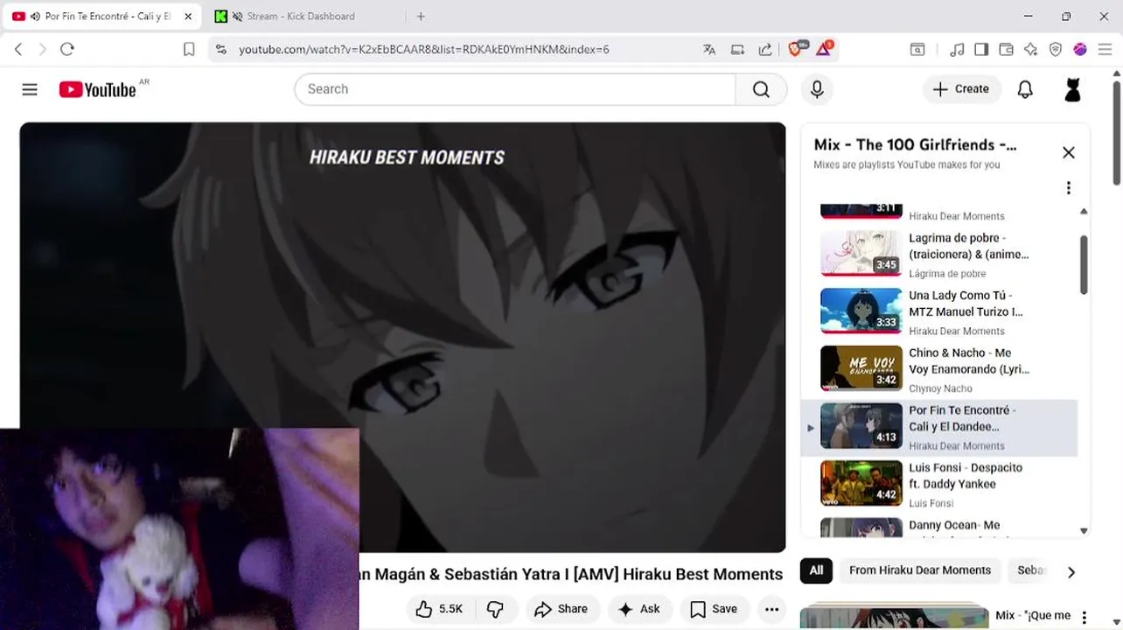Open the account avatar menu
Screen dimensions: 1123x630
[1072, 89]
